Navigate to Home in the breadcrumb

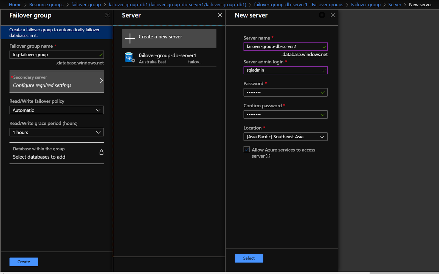pos(15,4)
